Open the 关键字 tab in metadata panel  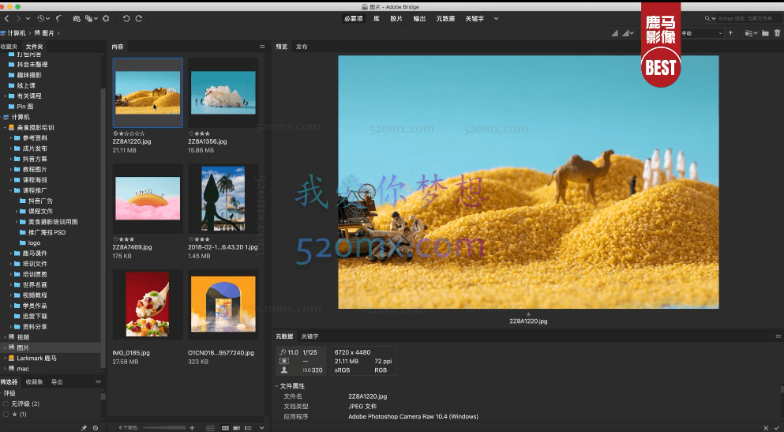pos(309,336)
